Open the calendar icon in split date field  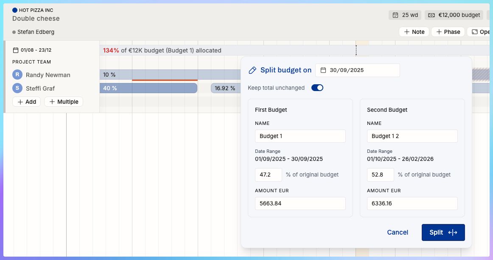tap(323, 70)
